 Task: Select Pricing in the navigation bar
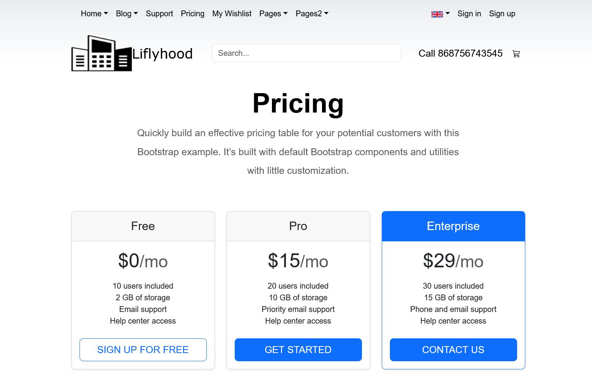point(192,14)
